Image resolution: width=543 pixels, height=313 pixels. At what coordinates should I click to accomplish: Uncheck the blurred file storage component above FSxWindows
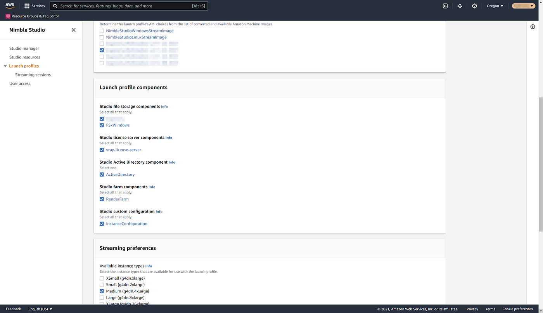pyautogui.click(x=102, y=119)
